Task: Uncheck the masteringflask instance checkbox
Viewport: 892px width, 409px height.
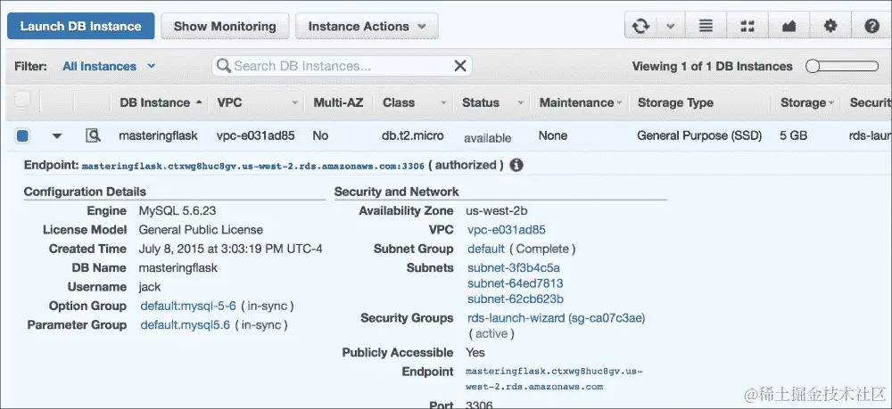Action: click(x=22, y=136)
